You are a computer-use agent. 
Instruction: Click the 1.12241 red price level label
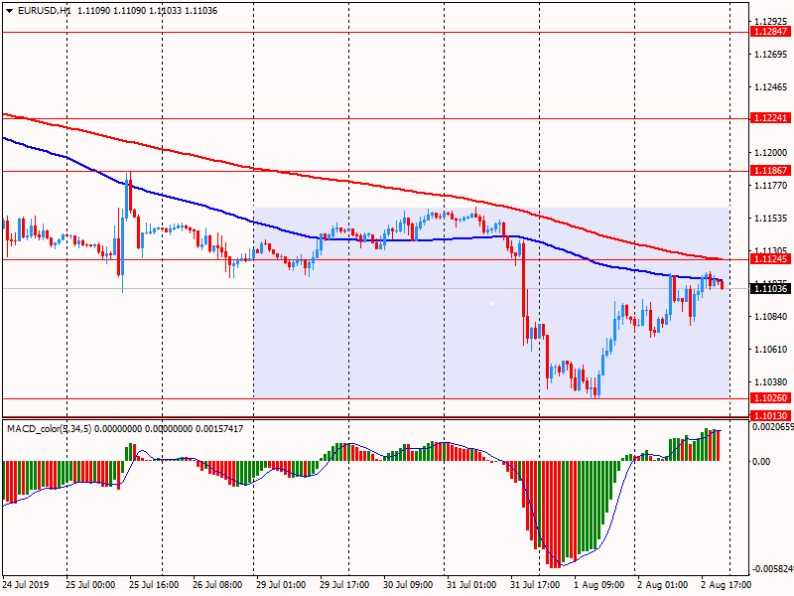coord(771,118)
